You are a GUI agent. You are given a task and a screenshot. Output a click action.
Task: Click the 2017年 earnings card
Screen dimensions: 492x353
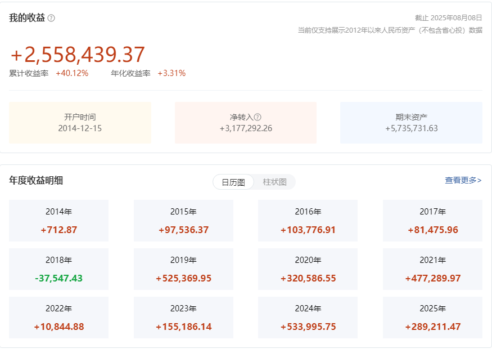click(x=432, y=221)
